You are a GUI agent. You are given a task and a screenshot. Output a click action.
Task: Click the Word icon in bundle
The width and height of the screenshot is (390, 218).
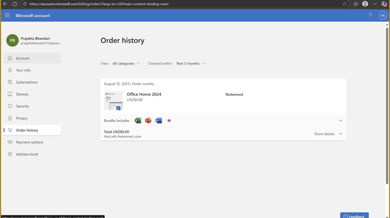point(159,120)
